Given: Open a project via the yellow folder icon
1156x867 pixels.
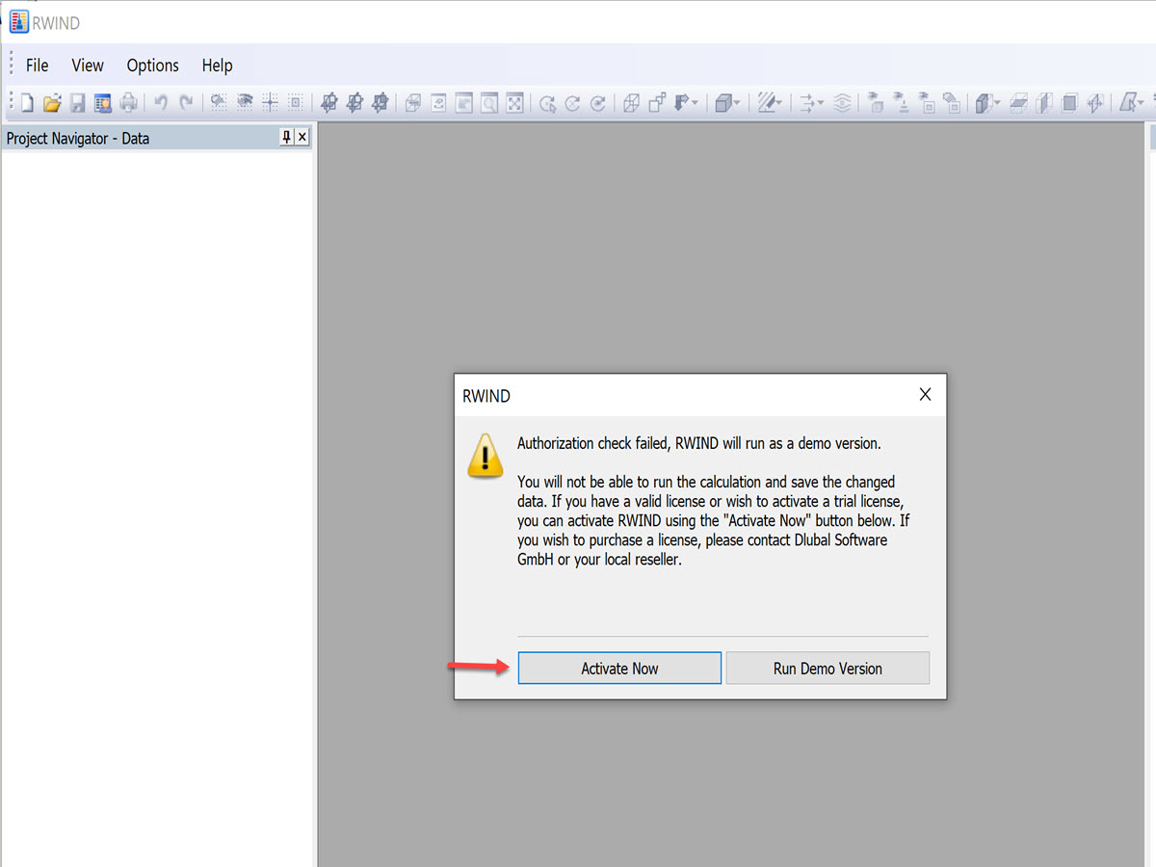Looking at the screenshot, I should click(x=52, y=103).
